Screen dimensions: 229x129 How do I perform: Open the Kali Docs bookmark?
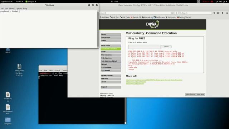click(115, 17)
